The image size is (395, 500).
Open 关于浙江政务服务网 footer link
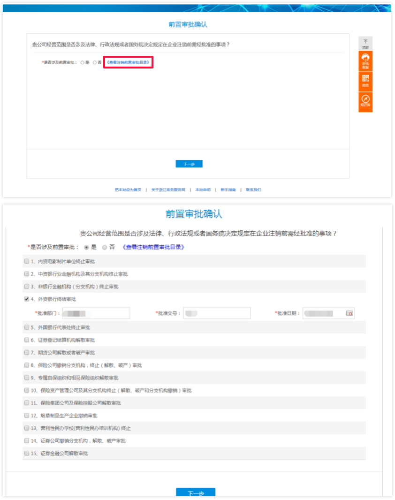tap(168, 190)
